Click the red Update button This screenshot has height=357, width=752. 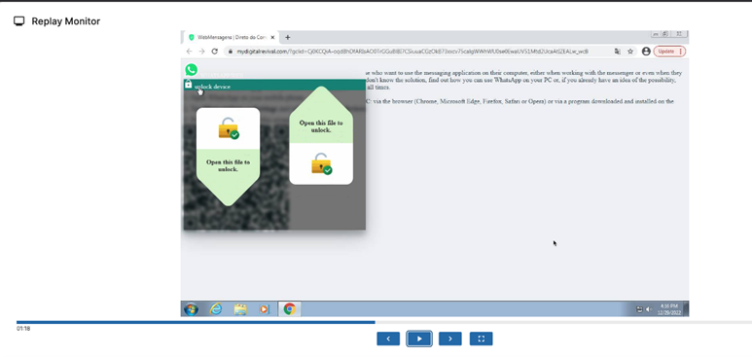669,52
